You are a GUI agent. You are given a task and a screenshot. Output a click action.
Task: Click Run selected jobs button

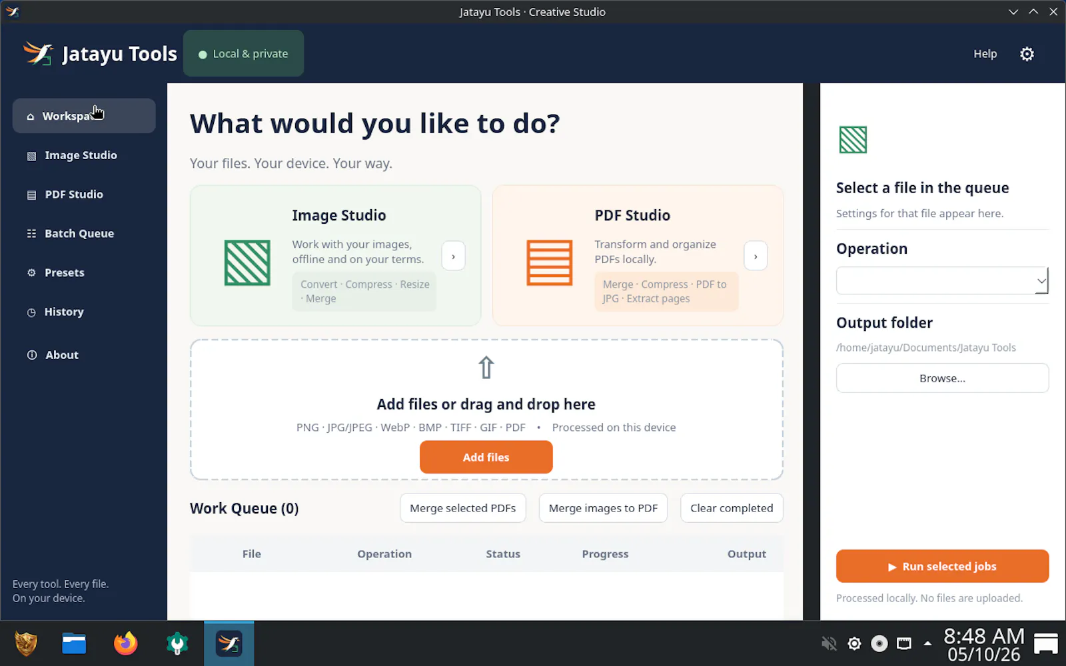pos(942,566)
